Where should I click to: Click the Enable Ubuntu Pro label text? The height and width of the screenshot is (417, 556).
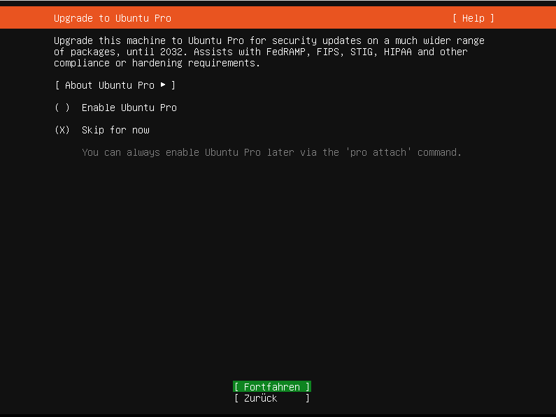tap(129, 108)
